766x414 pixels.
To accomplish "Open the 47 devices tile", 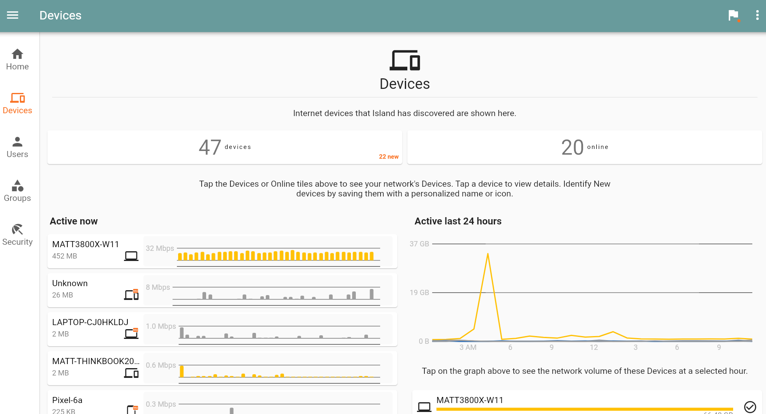I will click(225, 147).
